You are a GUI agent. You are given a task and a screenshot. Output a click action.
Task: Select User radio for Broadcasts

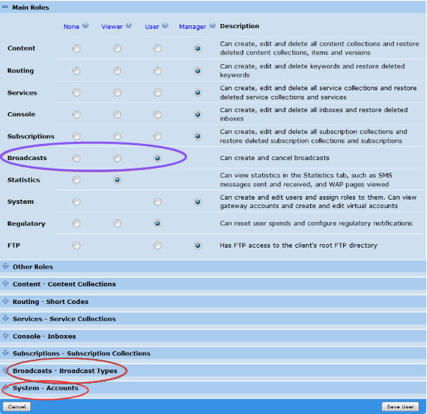point(157,158)
